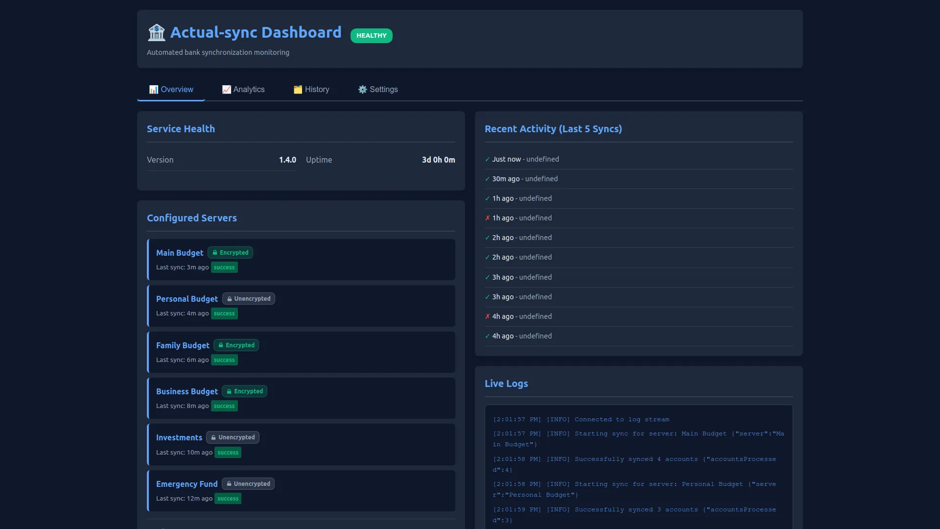Click the Unencrypted badge on Investments
The height and width of the screenshot is (529, 940).
(233, 437)
